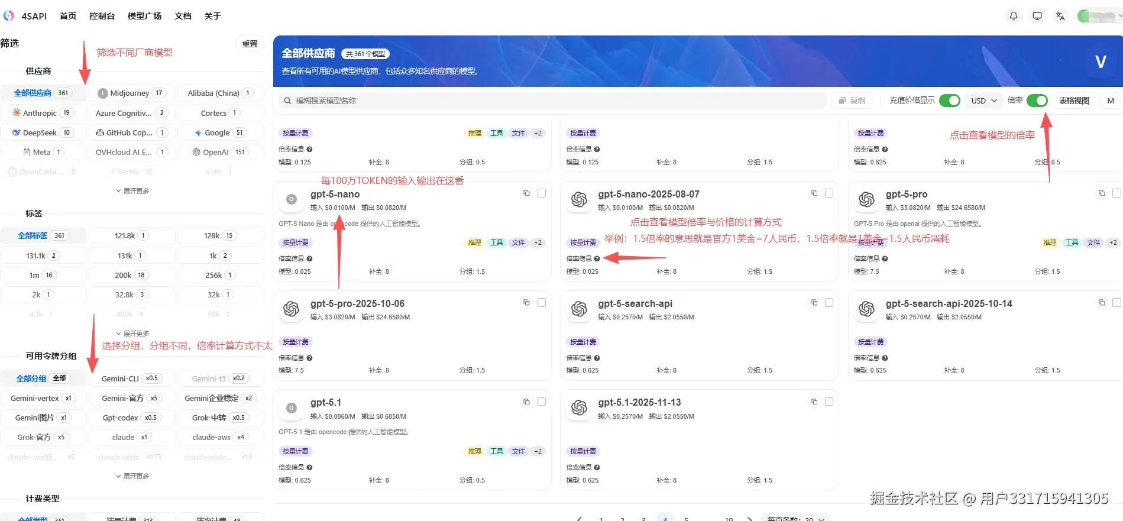Expand 展开更多 under 可用令牌分组

132,476
